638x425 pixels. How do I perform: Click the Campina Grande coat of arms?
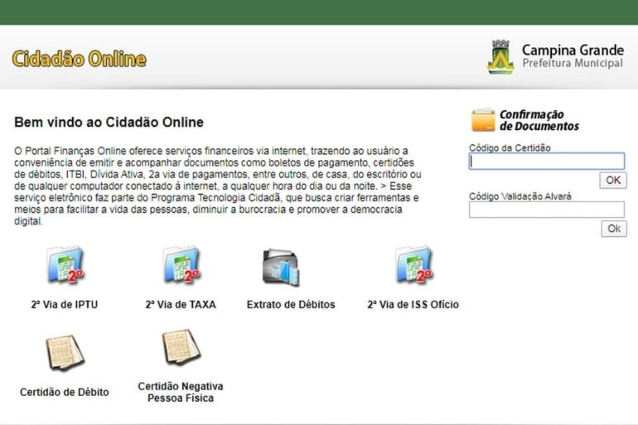tap(500, 56)
